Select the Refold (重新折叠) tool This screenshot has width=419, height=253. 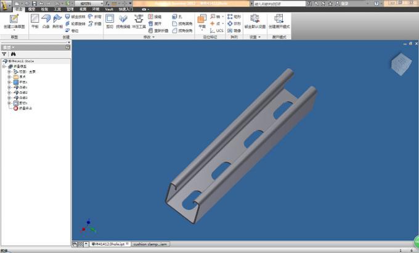tap(158, 30)
